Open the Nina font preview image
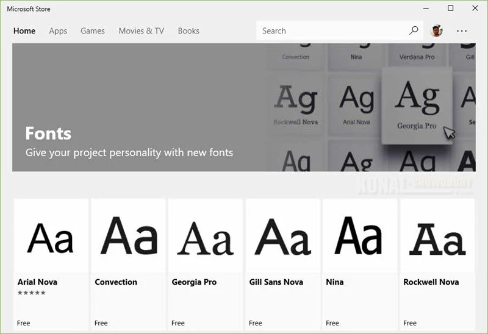Viewport: 488px width, 334px height. 360,236
